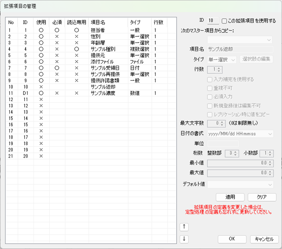Increase the '行数' stepper value
The image size is (282, 249).
click(219, 68)
